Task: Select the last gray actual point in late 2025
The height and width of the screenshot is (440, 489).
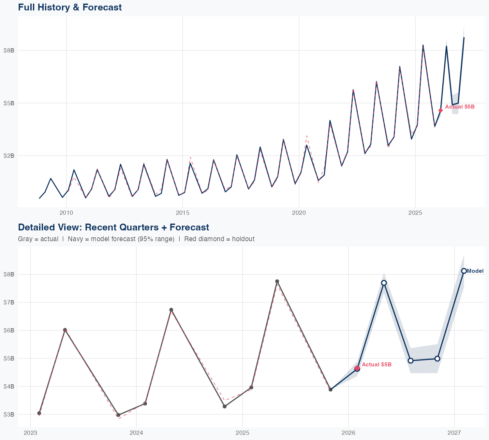Action: click(331, 389)
